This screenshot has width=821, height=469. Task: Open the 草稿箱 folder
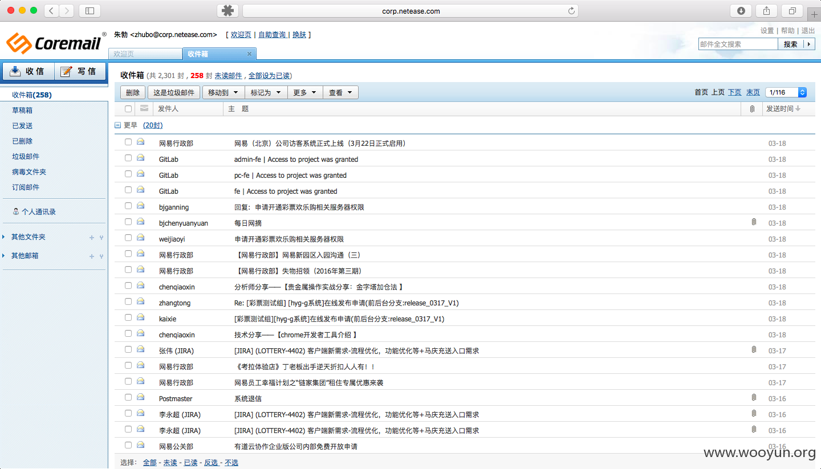[22, 110]
